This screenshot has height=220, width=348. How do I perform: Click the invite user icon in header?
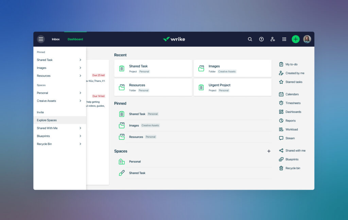[273, 39]
